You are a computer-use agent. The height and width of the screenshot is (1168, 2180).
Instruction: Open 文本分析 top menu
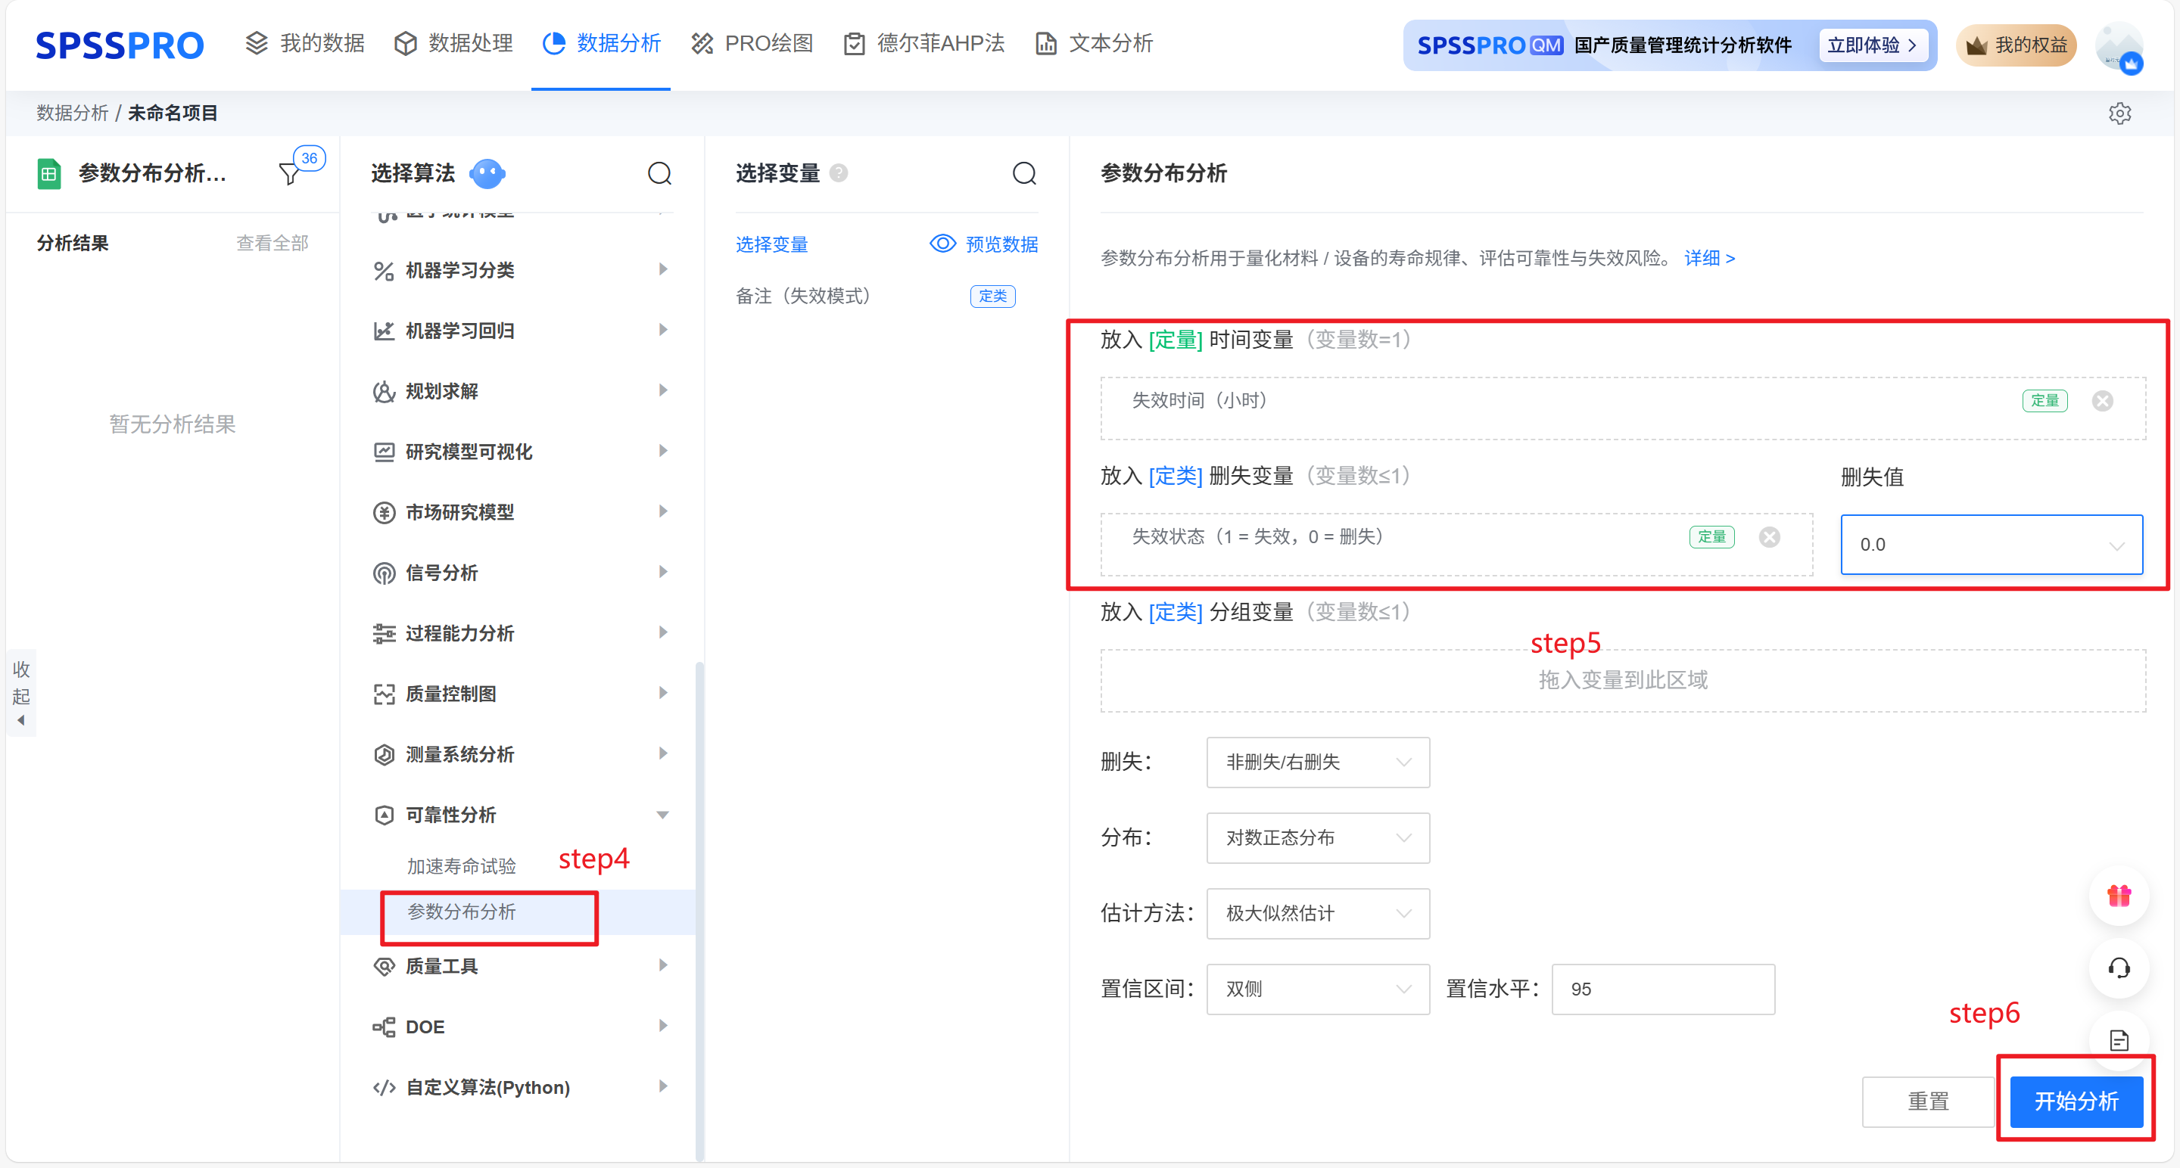(x=1093, y=43)
